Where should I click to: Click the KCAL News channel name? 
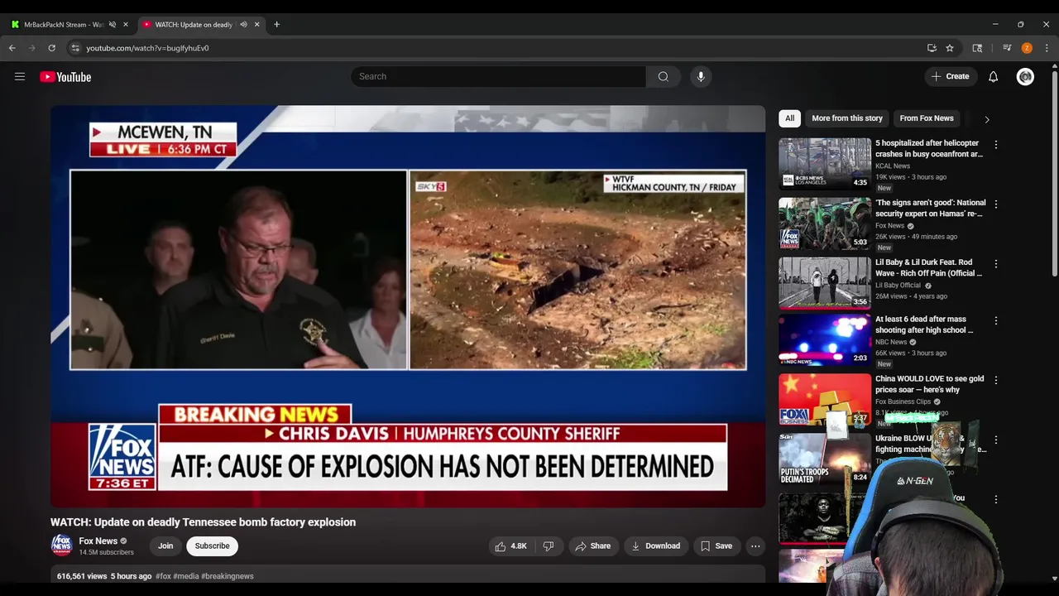893,166
